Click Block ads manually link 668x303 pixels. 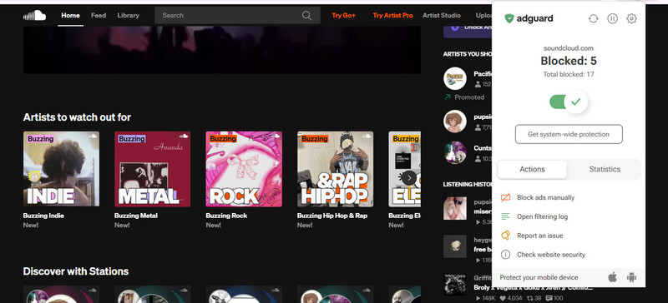546,197
